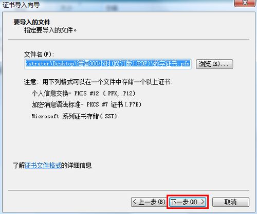This screenshot has width=257, height=214.
Task: Close the 证书导入向导 window
Action: 245,3
